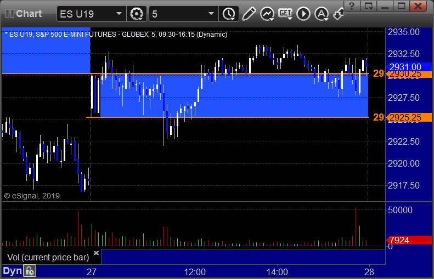This screenshot has width=434, height=279.
Task: Open the alerts A icon
Action: tap(322, 14)
